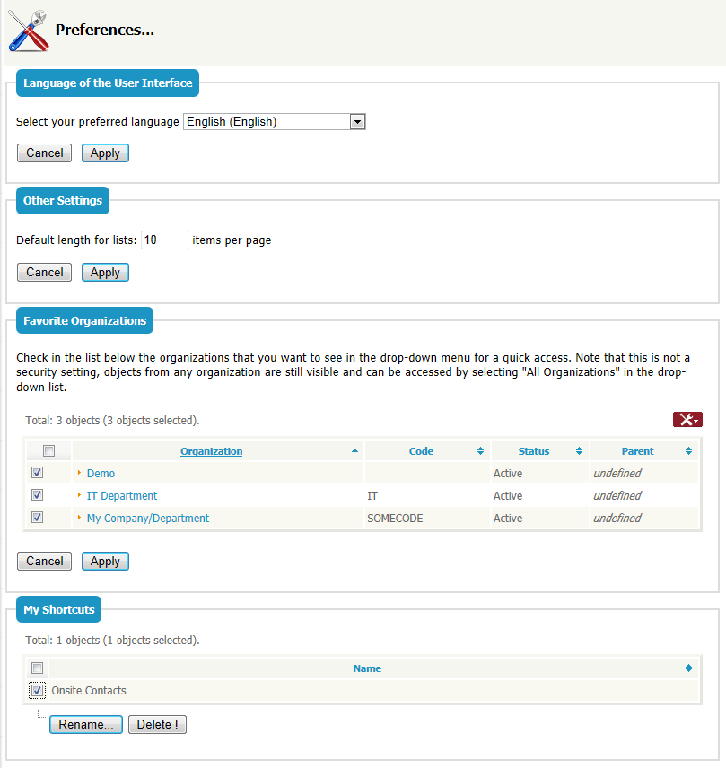
Task: Open the IT Department organization link
Action: [x=121, y=494]
